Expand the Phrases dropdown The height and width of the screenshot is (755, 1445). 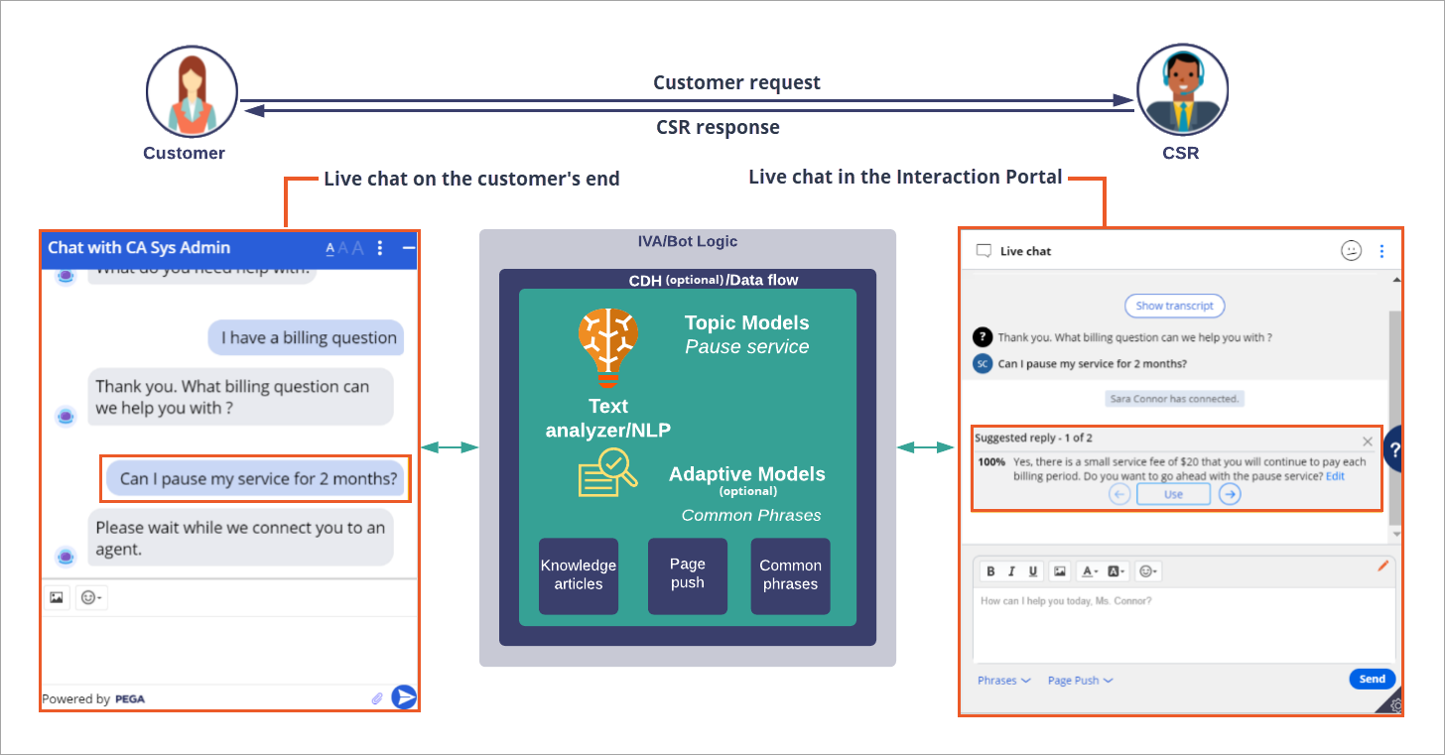[x=1003, y=681]
